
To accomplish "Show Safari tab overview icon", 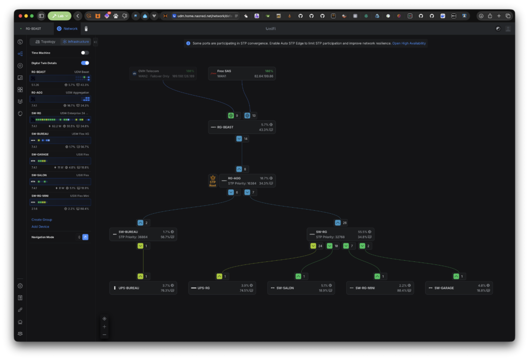I will [508, 16].
